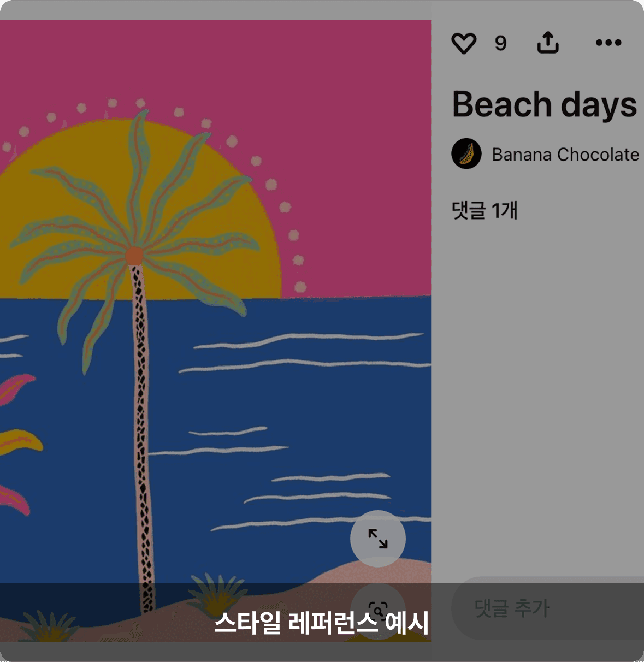
Task: Select the 스타일 레퍼런스 예시 caption text
Action: pos(321,623)
